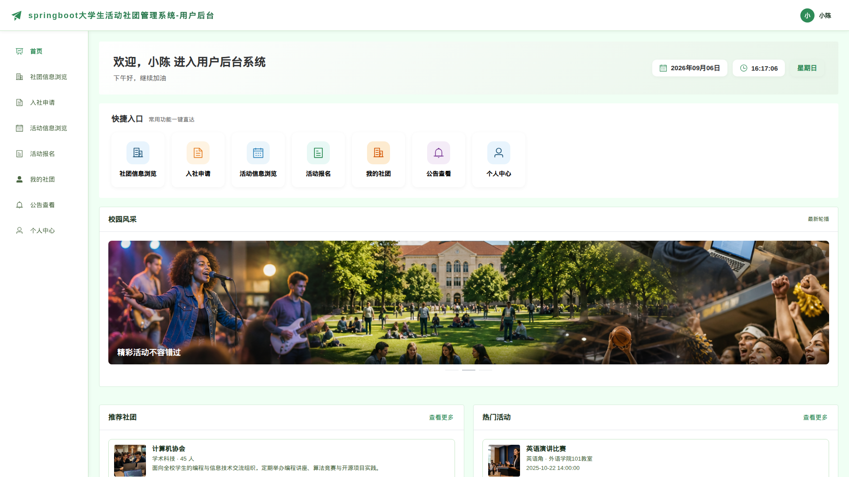
Task: Click the blue 社团信息浏览 quick-entry icon
Action: 138,153
